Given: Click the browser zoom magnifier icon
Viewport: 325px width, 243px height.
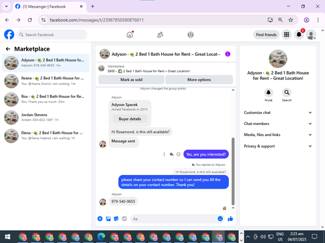Looking at the screenshot, I should pyautogui.click(x=280, y=20).
